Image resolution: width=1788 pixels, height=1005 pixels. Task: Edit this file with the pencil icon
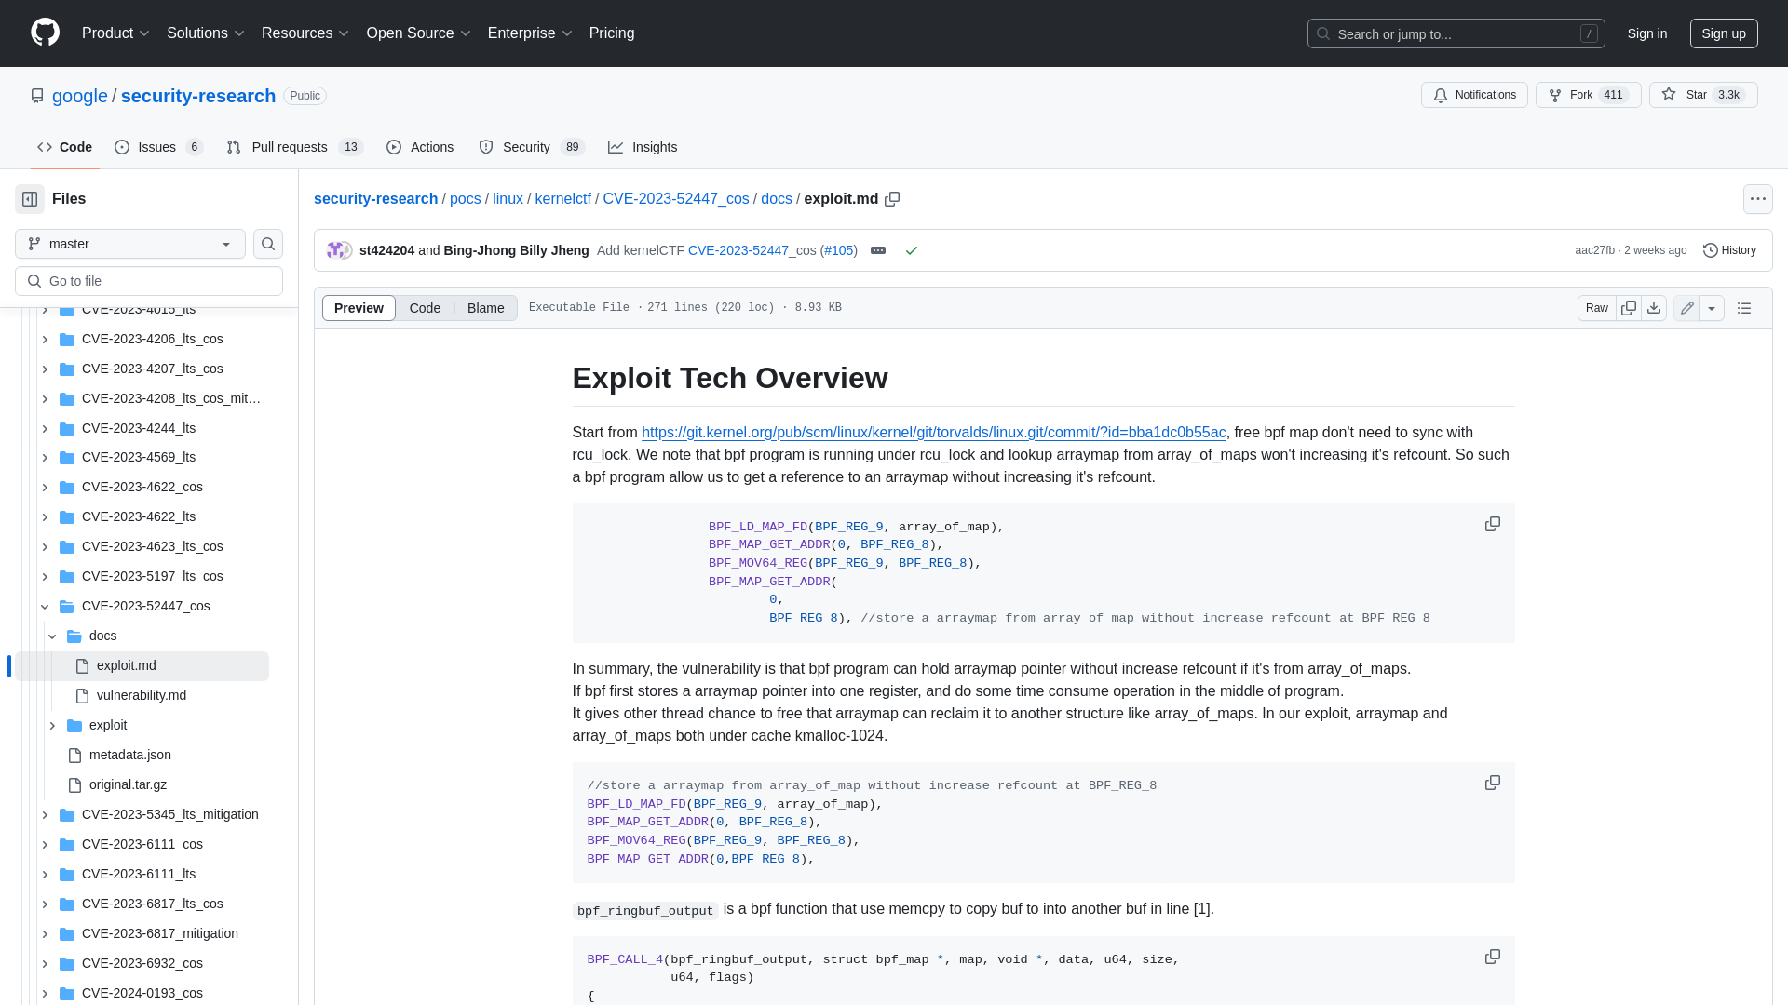tap(1686, 308)
